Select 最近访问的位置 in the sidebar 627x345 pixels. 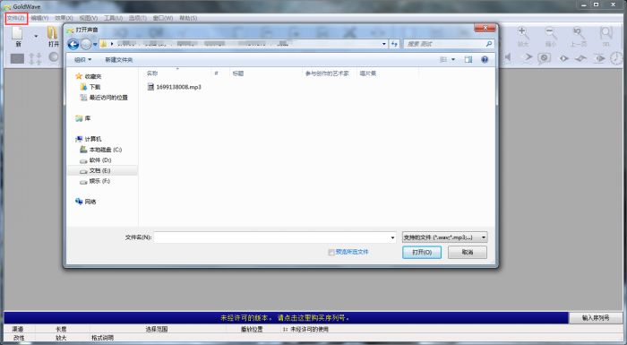pos(104,98)
